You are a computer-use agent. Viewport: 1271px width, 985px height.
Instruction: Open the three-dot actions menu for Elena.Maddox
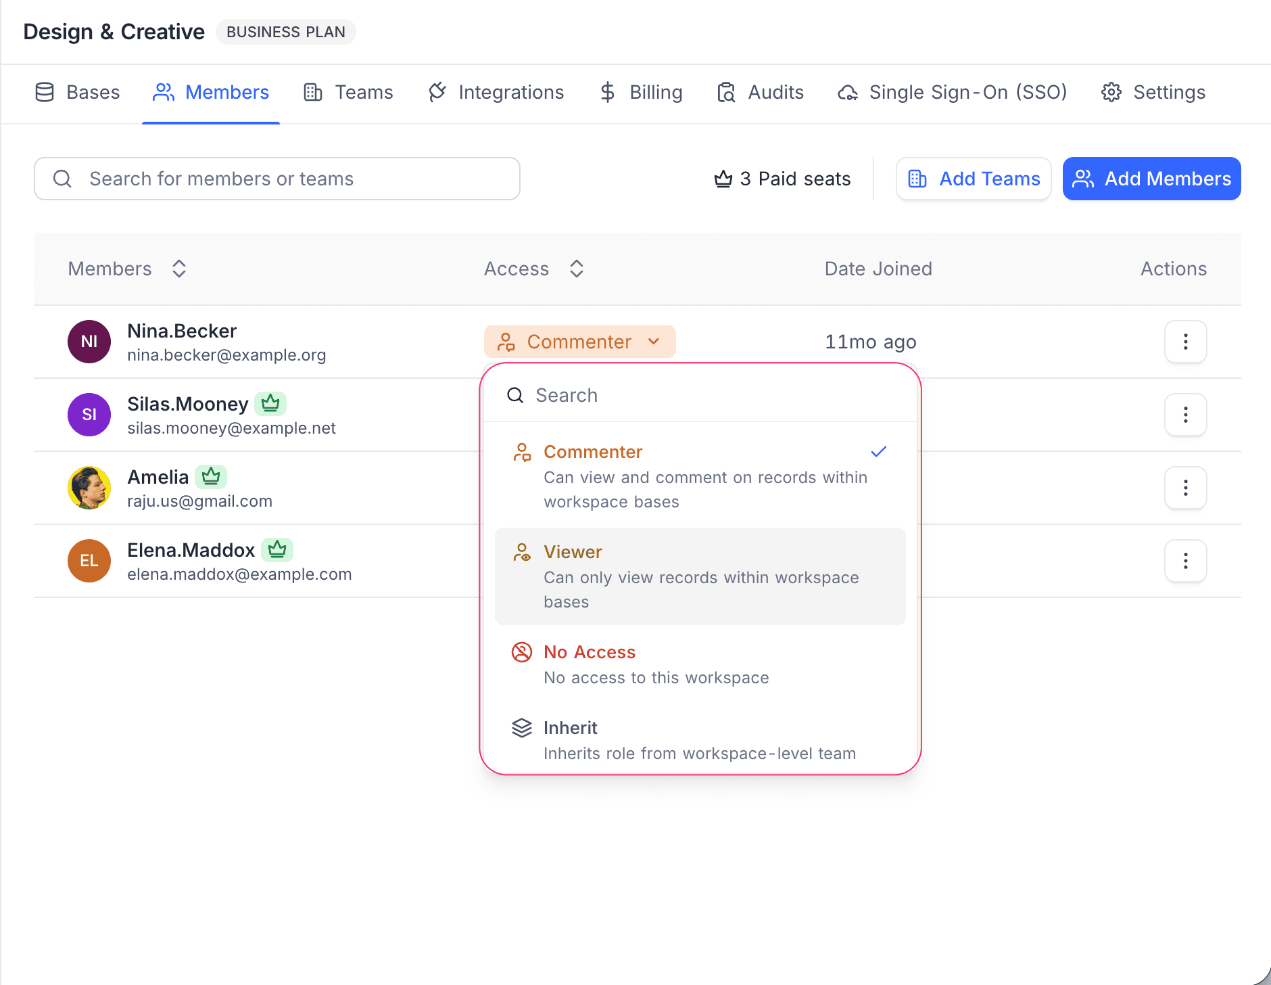[x=1185, y=561]
